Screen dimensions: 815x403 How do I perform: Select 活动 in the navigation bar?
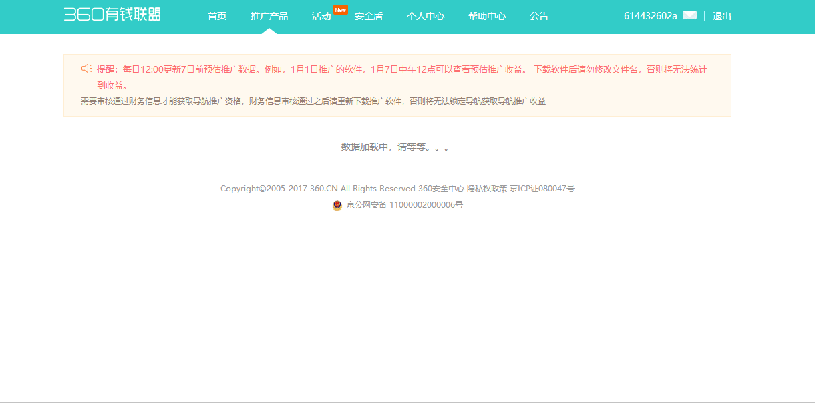point(321,16)
